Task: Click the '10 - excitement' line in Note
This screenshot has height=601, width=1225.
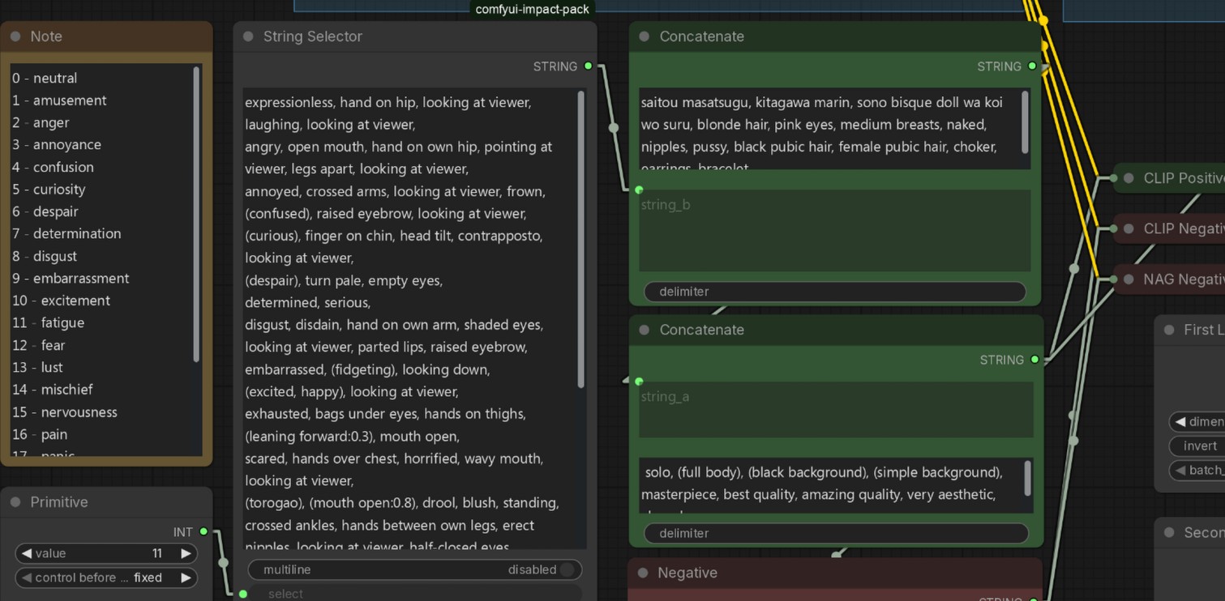Action: pyautogui.click(x=61, y=300)
